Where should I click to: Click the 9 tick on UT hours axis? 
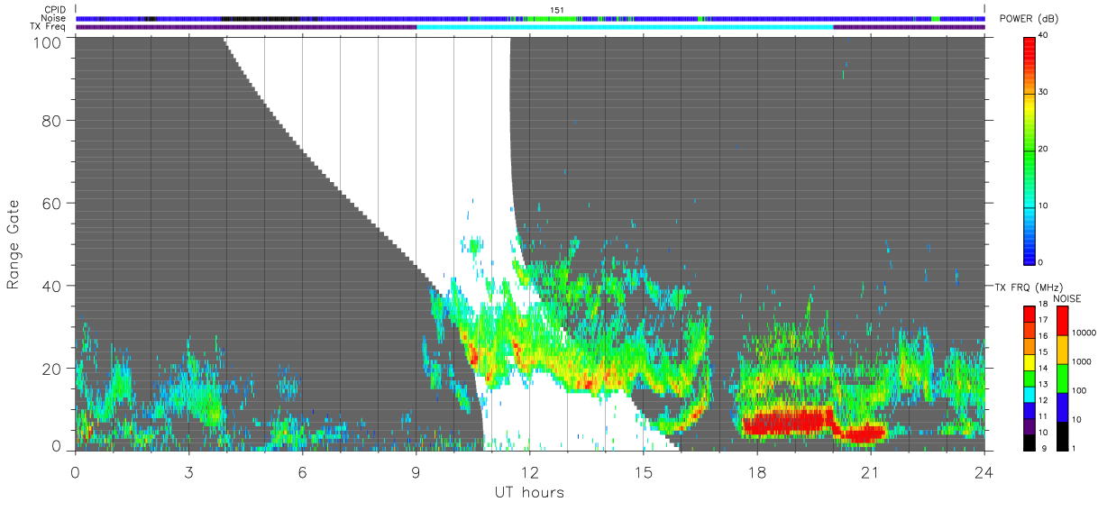(x=416, y=471)
